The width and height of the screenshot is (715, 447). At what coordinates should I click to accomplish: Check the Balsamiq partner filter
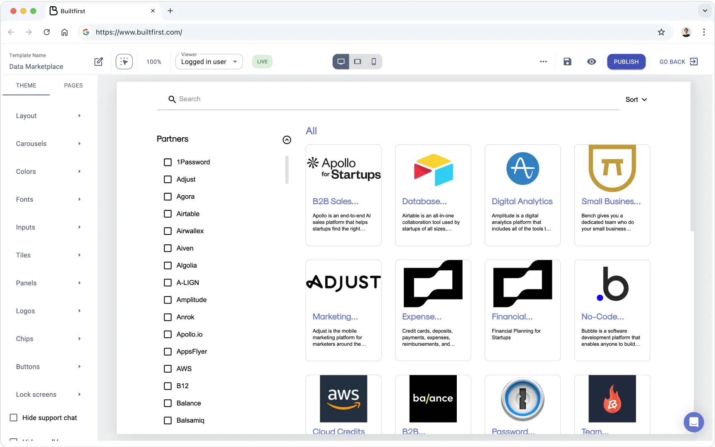168,421
